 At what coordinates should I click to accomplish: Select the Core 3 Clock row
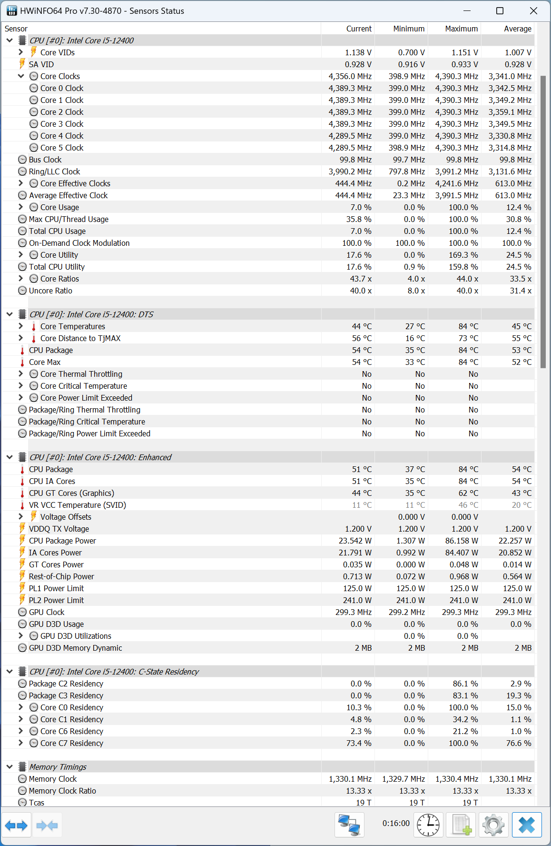[62, 124]
